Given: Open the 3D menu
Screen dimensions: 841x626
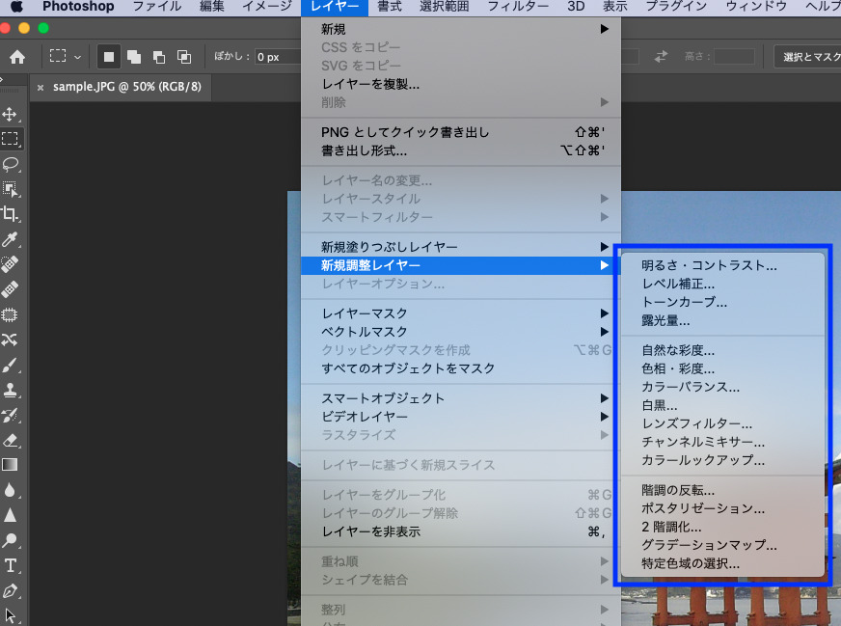Looking at the screenshot, I should 576,7.
